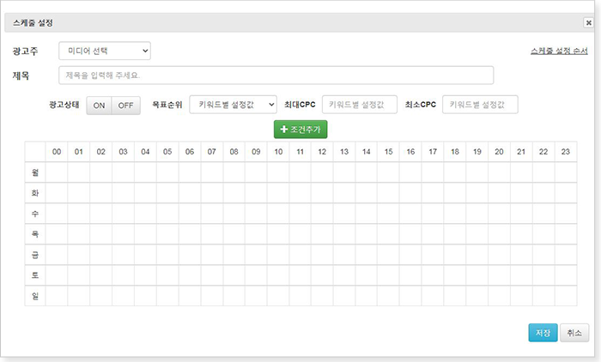Select the 토 row at hour 06 cell
The height and width of the screenshot is (362, 601).
(190, 275)
